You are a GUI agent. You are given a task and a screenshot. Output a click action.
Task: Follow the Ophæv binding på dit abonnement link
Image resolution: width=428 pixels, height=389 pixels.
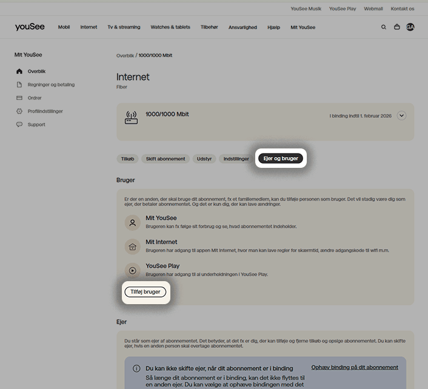click(x=355, y=367)
